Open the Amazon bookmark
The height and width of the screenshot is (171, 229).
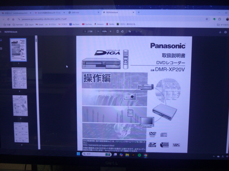pyautogui.click(x=99, y=24)
